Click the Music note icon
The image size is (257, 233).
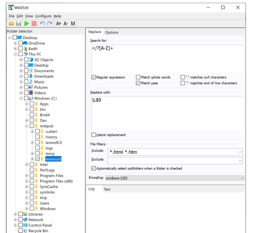31,82
